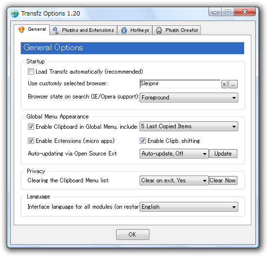The height and width of the screenshot is (256, 268).
Task: Click the blue Hotkeys tab icon
Action: click(x=124, y=30)
